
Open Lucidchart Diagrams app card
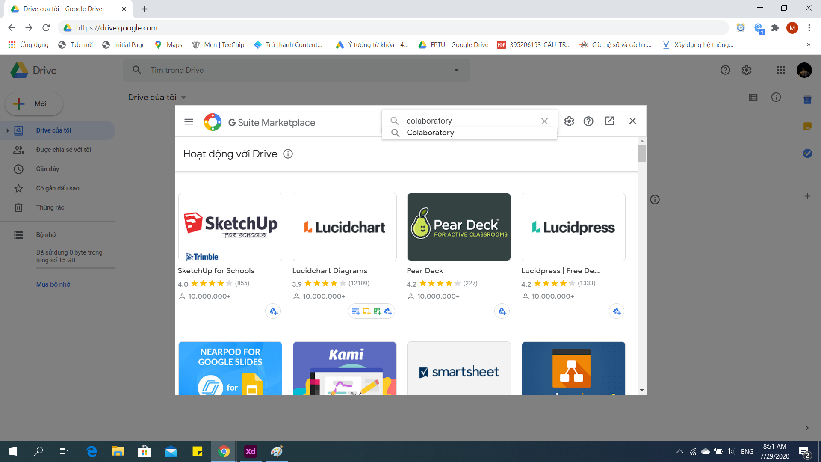pyautogui.click(x=345, y=227)
